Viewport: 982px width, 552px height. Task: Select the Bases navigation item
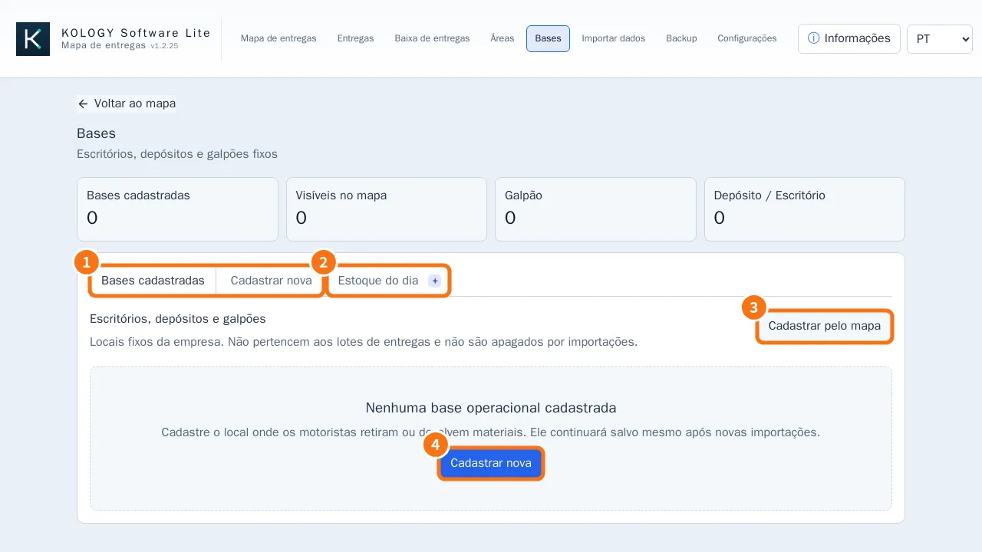[548, 38]
